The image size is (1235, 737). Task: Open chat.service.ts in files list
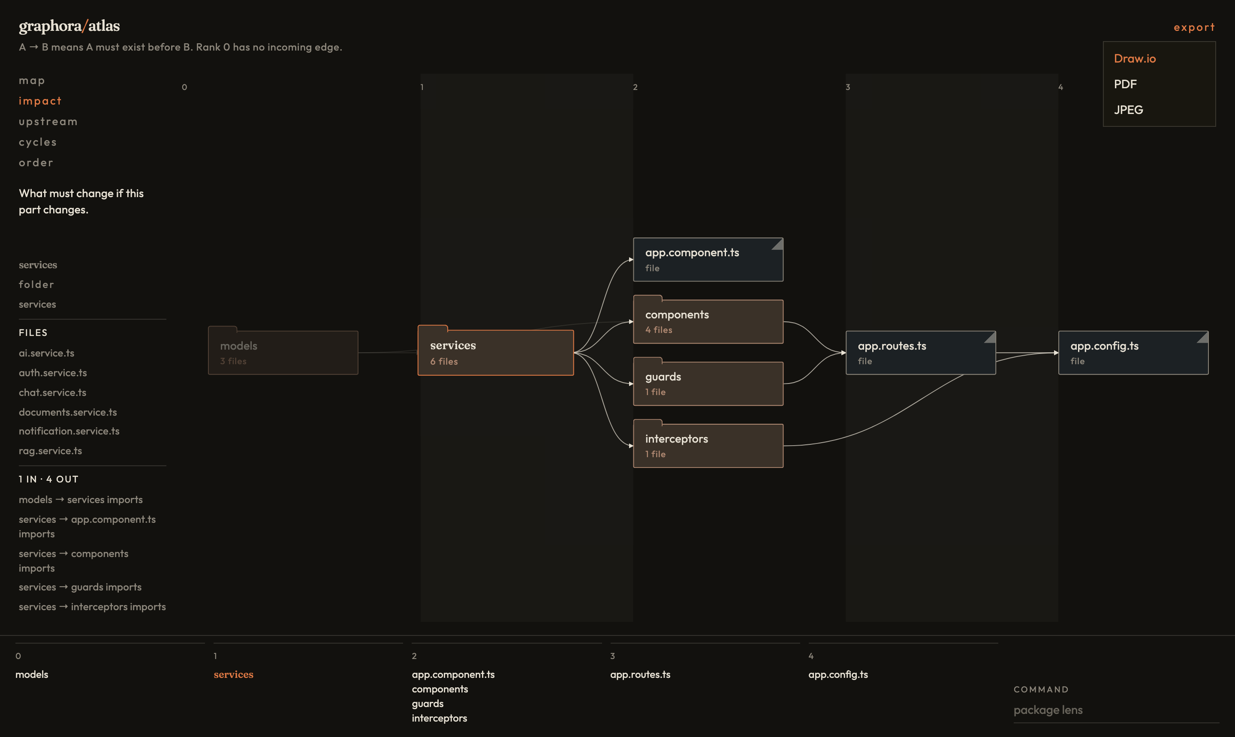(x=53, y=392)
